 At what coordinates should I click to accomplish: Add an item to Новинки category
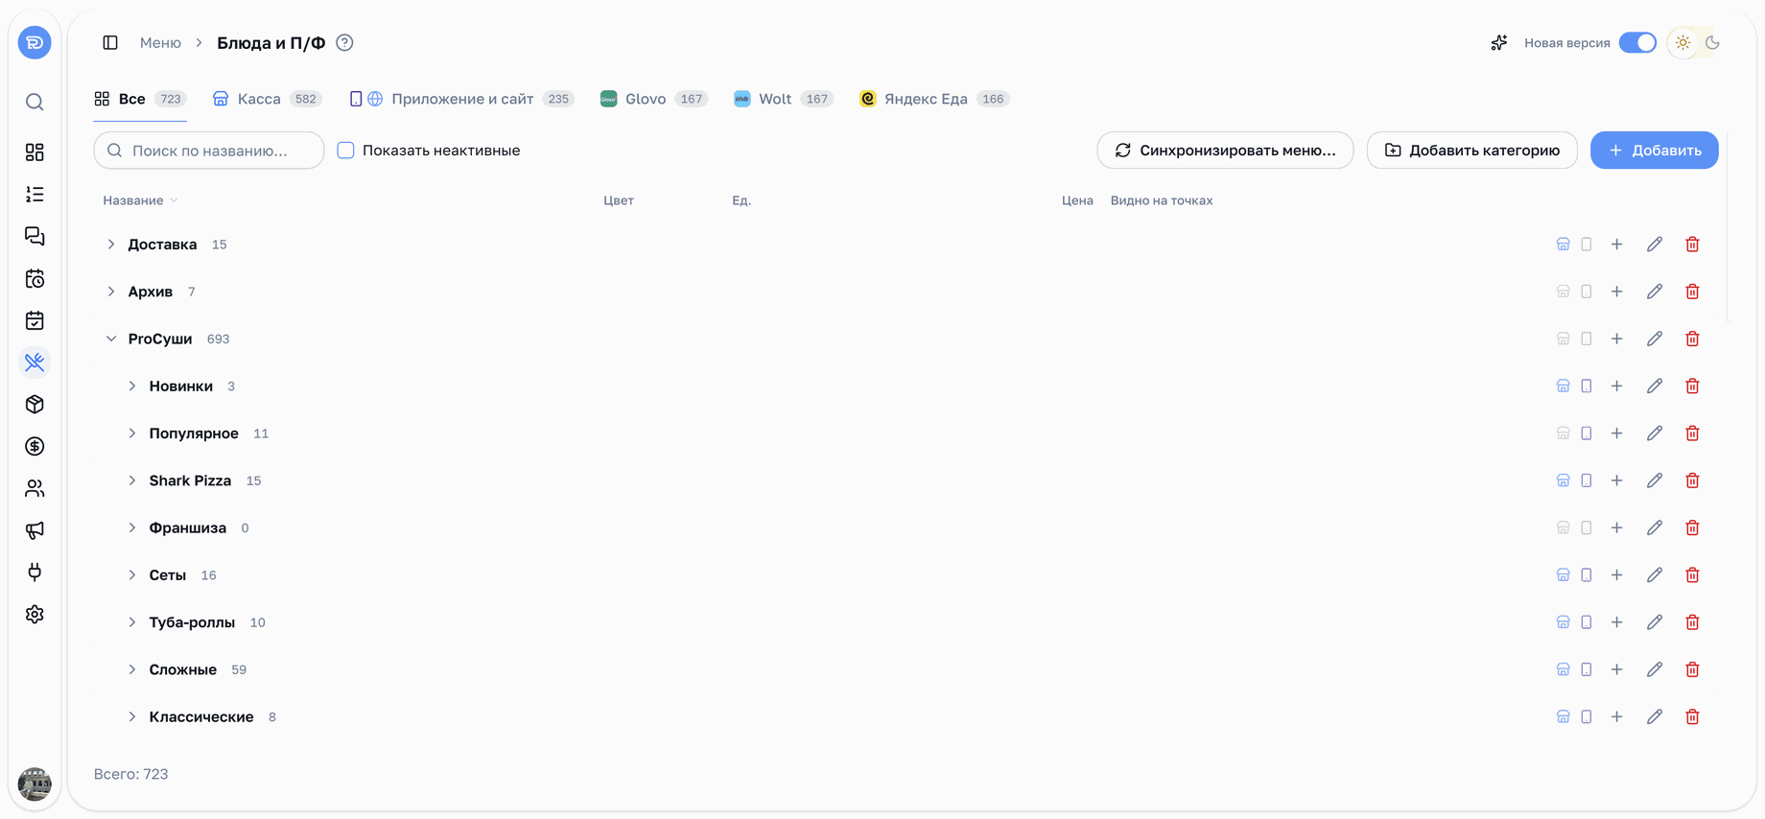(1617, 386)
